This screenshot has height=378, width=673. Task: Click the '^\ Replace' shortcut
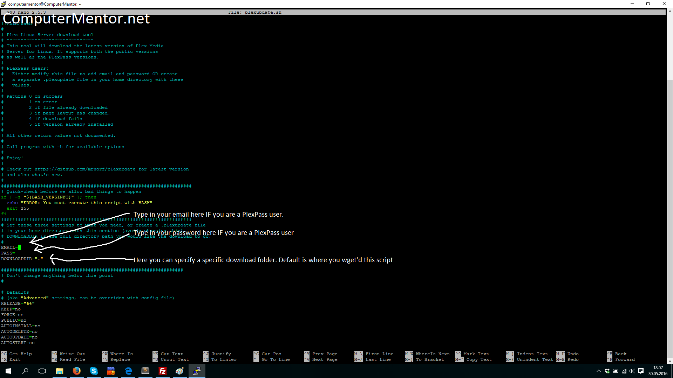(x=116, y=359)
